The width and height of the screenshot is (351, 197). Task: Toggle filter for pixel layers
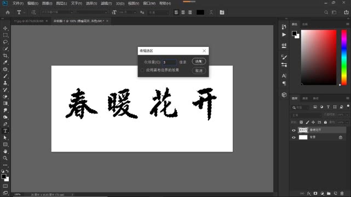[315, 107]
